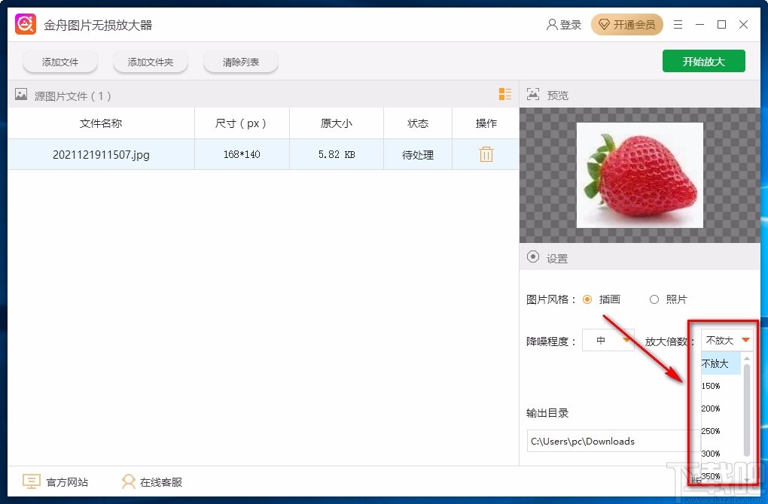Click the 清除列表 clear list button

pos(240,62)
